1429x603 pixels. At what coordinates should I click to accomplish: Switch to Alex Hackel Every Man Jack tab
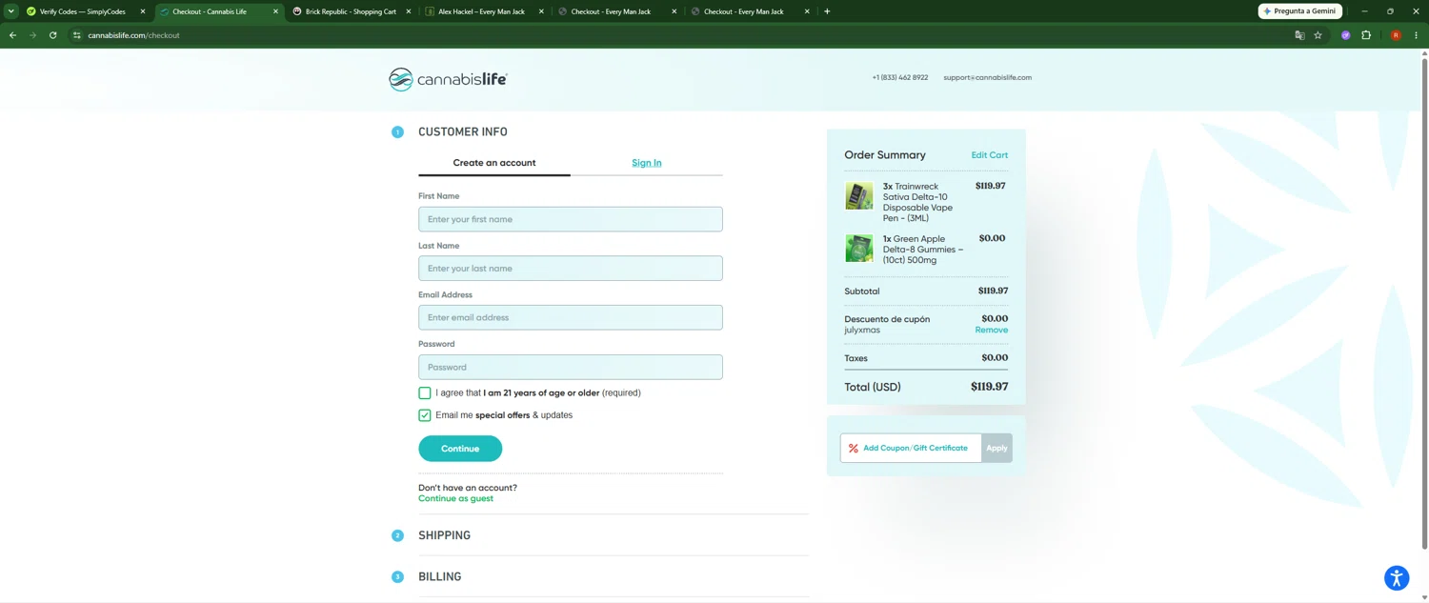[483, 11]
